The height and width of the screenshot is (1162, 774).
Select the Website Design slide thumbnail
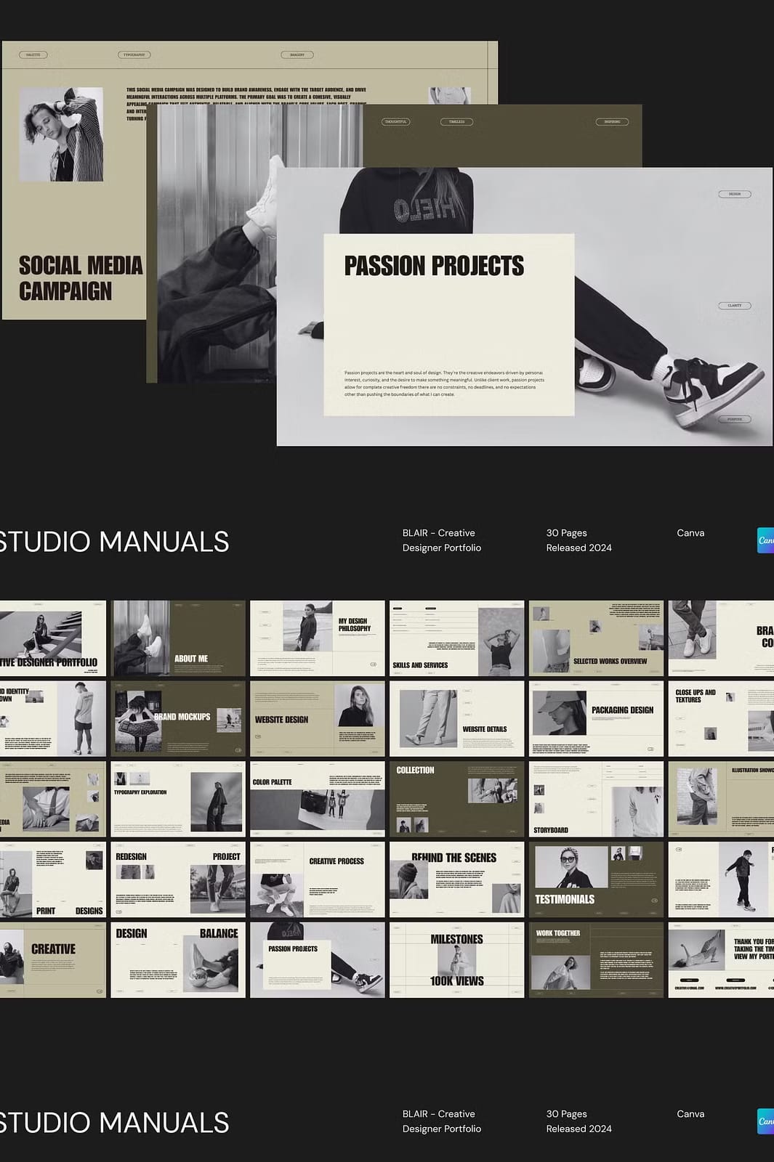click(317, 718)
